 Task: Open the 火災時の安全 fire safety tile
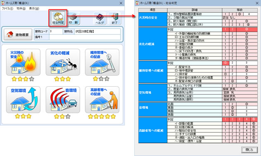(23, 62)
